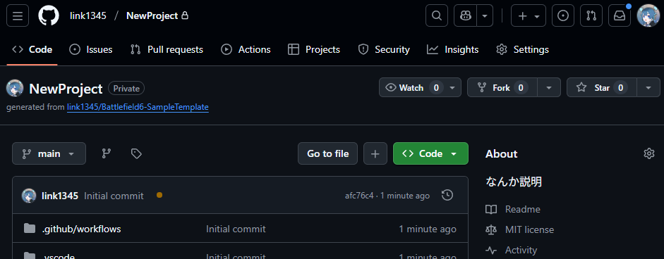Click Initial commit in .github/workflows row

click(x=236, y=229)
